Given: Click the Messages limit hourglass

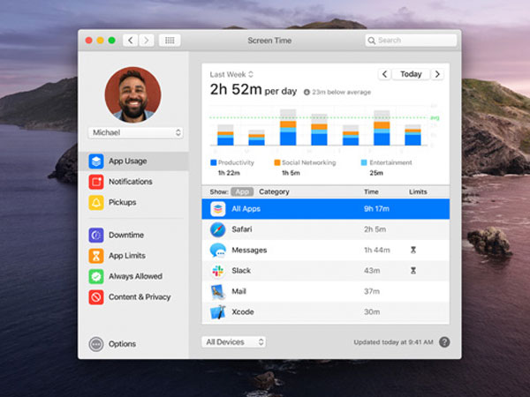Looking at the screenshot, I should [413, 250].
